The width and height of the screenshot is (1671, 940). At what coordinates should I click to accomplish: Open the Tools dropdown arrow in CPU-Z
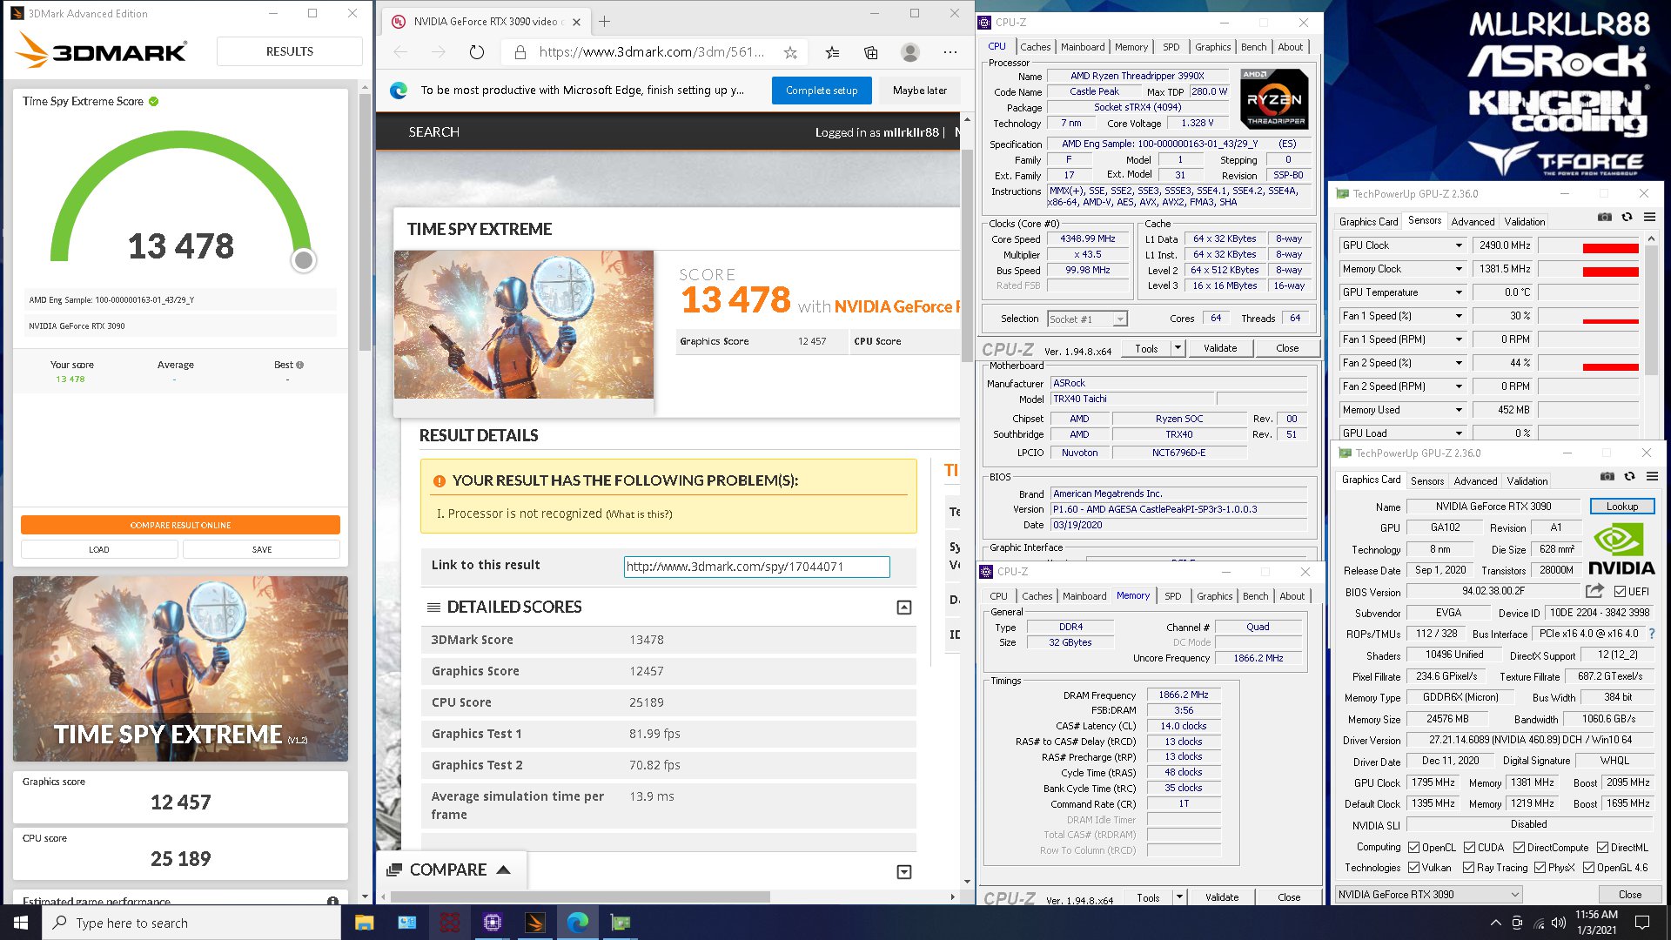point(1178,348)
